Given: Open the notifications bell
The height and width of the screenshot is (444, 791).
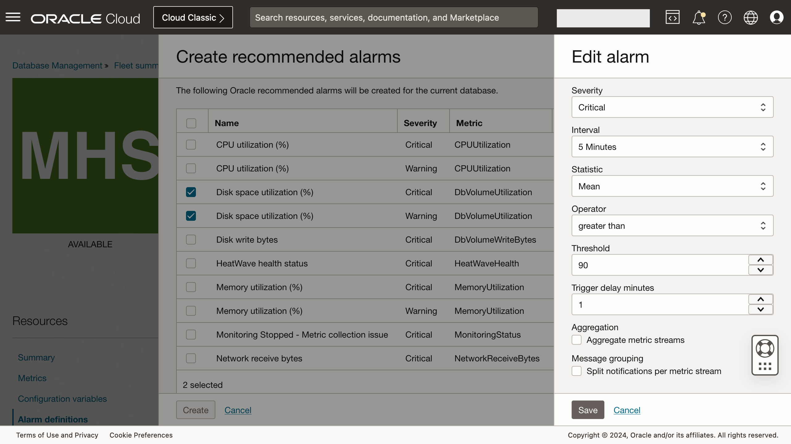Looking at the screenshot, I should (x=698, y=17).
